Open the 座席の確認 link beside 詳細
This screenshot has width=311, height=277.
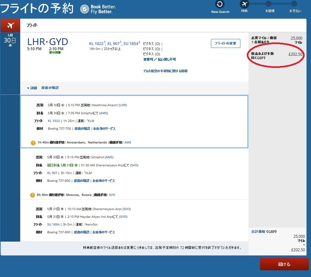tap(50, 88)
